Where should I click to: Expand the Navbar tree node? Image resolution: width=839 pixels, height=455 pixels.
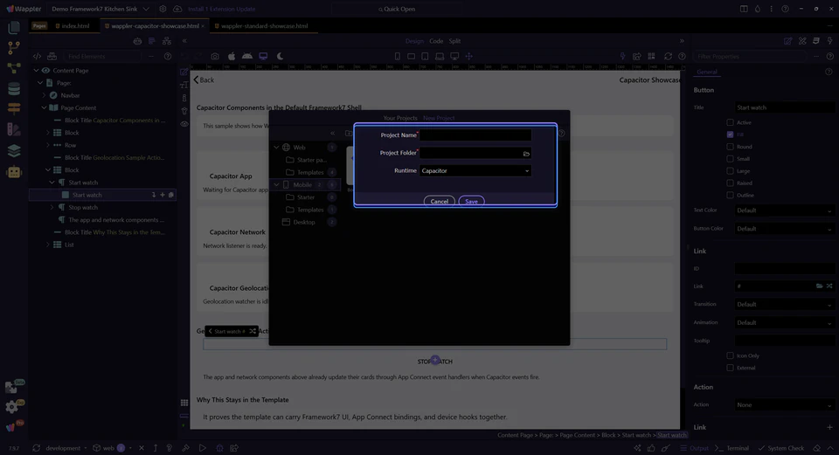coord(44,95)
